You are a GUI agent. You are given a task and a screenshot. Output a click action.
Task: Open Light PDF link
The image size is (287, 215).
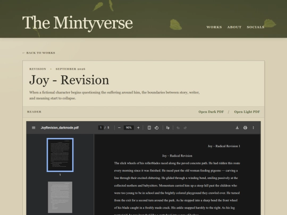(x=247, y=111)
